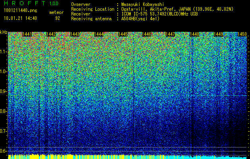The width and height of the screenshot is (250, 159).
Task: Click the 1443 time marker
Action: click(x=75, y=34)
